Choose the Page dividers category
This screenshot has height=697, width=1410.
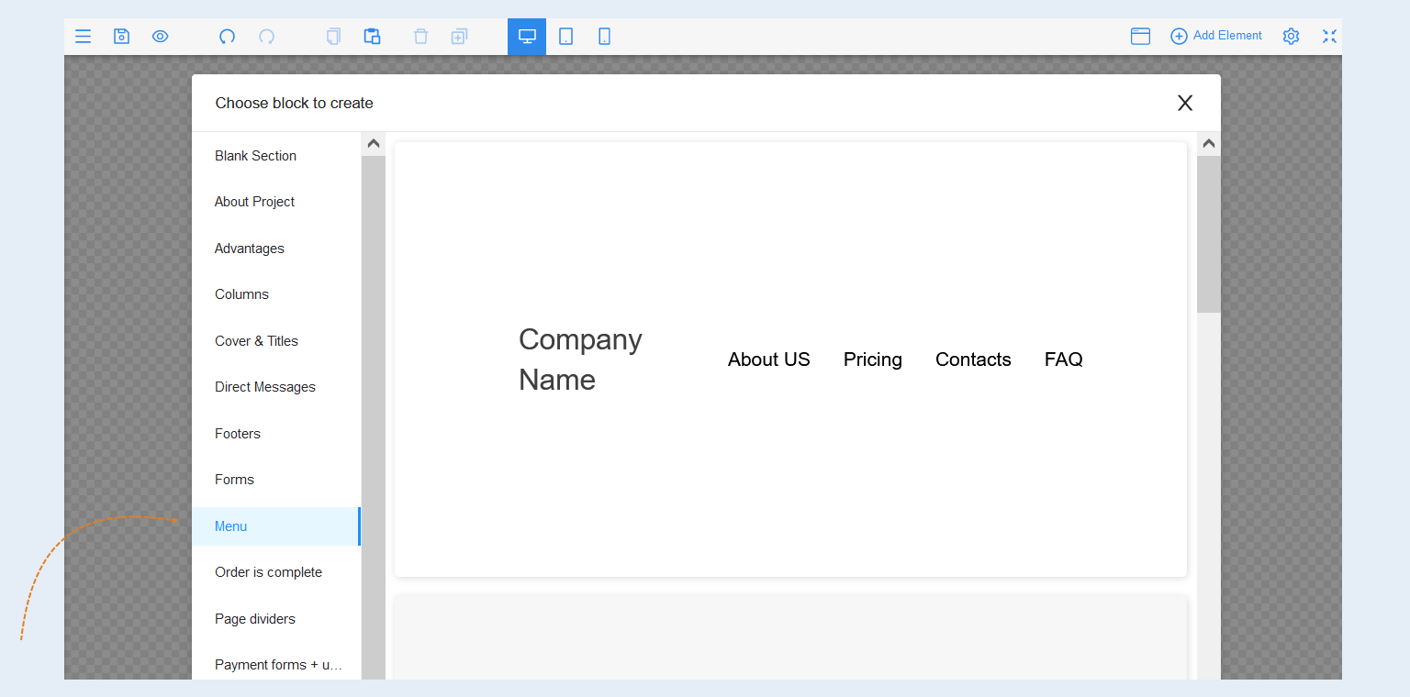pos(276,619)
